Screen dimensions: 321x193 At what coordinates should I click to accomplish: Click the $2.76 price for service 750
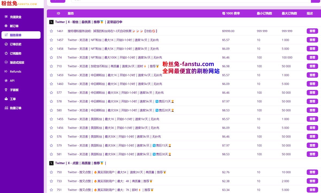point(226,172)
